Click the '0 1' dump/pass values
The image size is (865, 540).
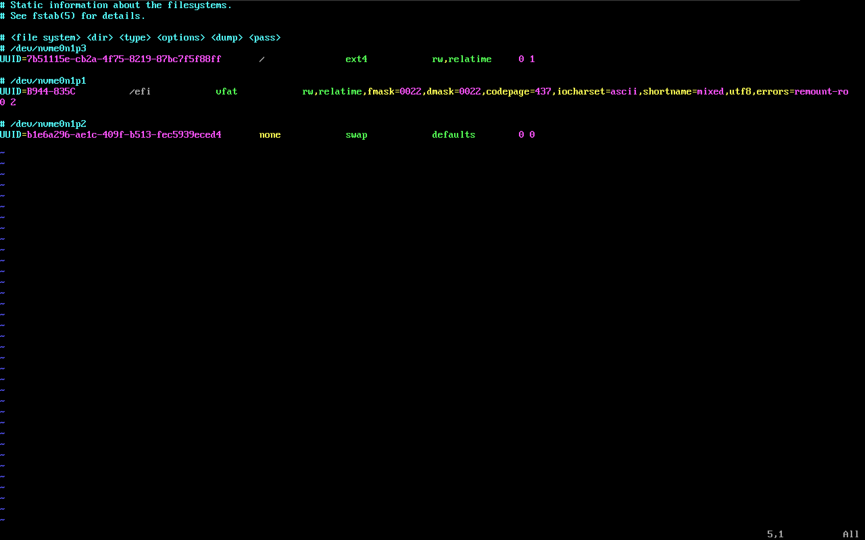point(526,59)
